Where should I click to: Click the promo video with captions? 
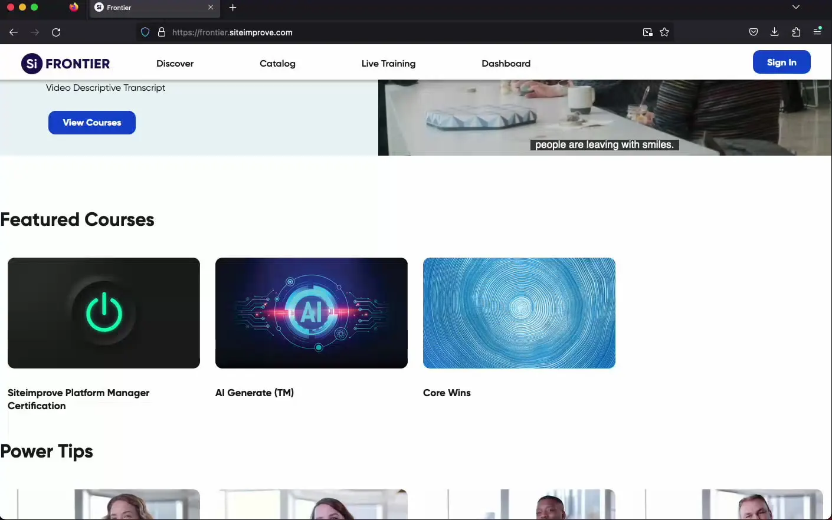(604, 117)
